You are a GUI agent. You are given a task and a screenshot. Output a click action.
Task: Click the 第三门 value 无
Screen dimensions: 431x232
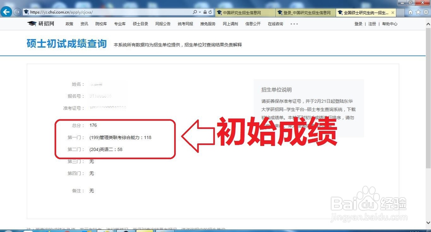point(91,161)
